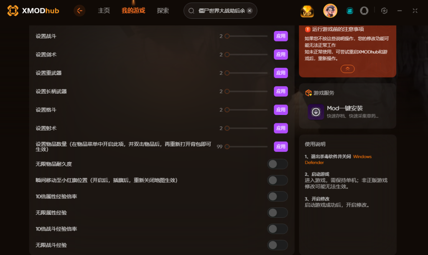Collapse the 运行游戏前的注意事项 notice panel
This screenshot has width=428, height=255.
pos(347,69)
